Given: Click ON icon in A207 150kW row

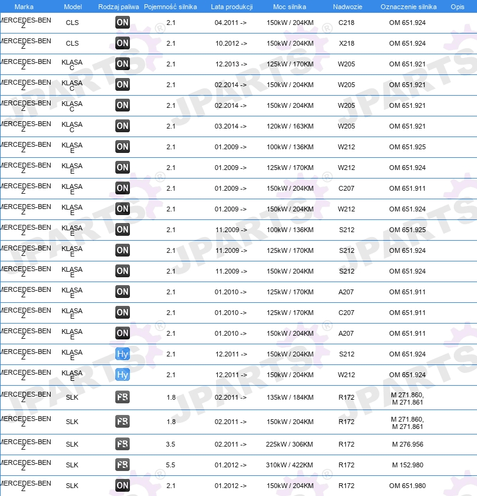Looking at the screenshot, I should click(x=122, y=333).
